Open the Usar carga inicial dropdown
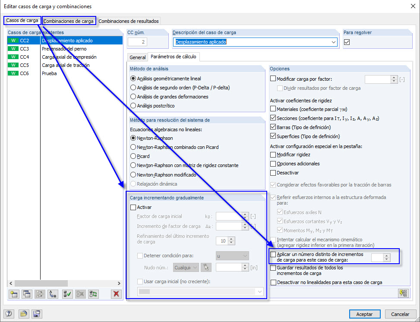420x322 pixels. tap(200, 291)
